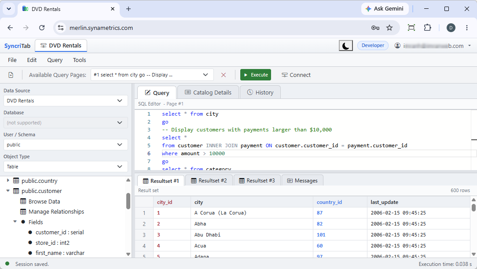477x269 pixels.
Task: Select the DVD Rentals app tab
Action: (x=61, y=46)
